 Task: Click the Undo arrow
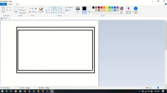coord(4,18)
